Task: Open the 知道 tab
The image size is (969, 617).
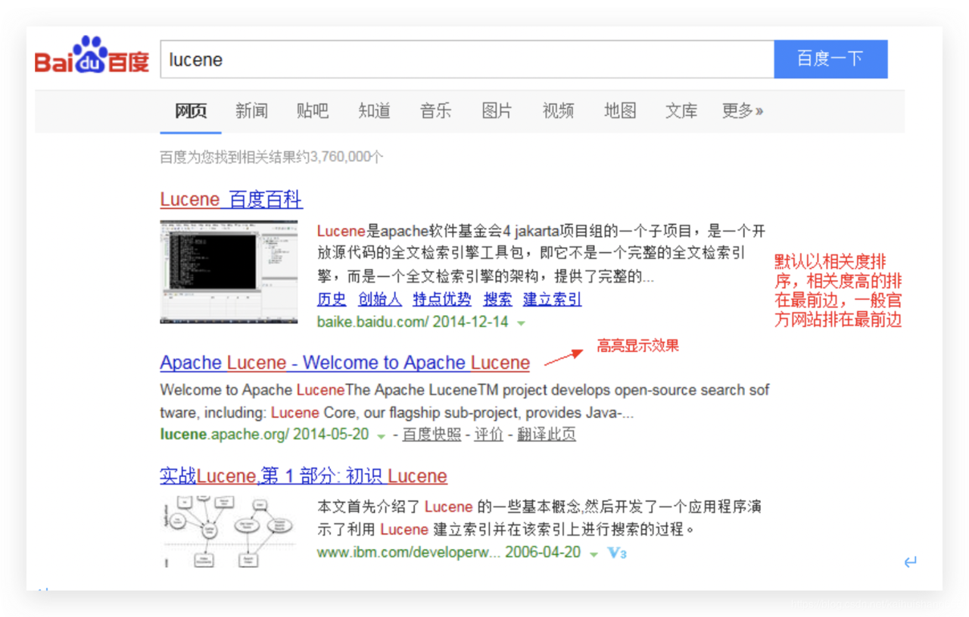Action: tap(374, 111)
